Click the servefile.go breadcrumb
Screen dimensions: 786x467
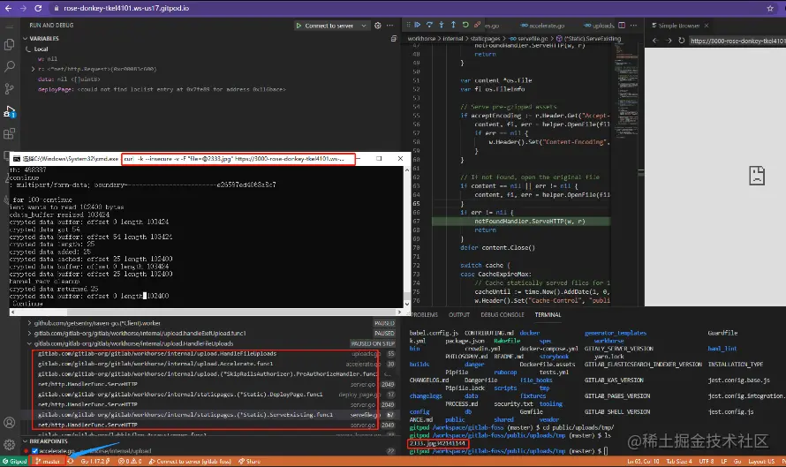point(528,39)
